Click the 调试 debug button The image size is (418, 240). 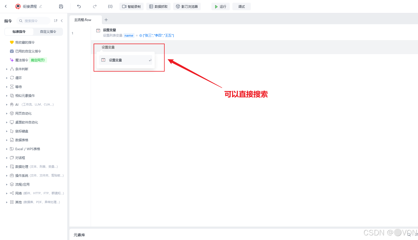(241, 6)
